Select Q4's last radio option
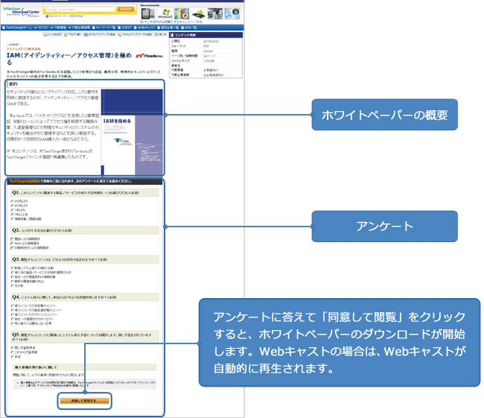 pyautogui.click(x=13, y=323)
